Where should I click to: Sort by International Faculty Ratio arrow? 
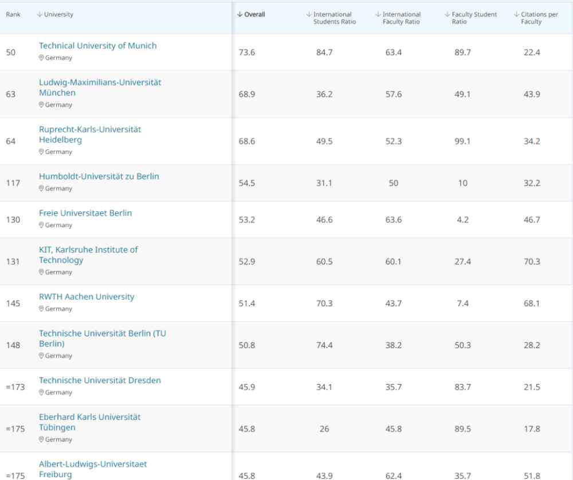(378, 15)
